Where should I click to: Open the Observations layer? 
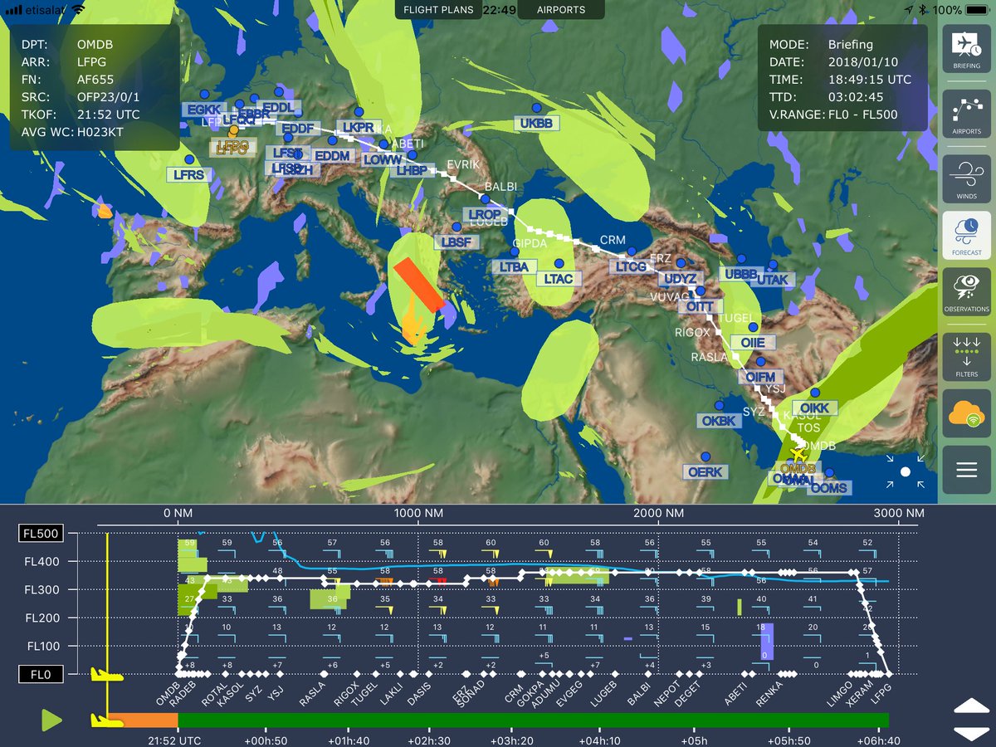[966, 293]
